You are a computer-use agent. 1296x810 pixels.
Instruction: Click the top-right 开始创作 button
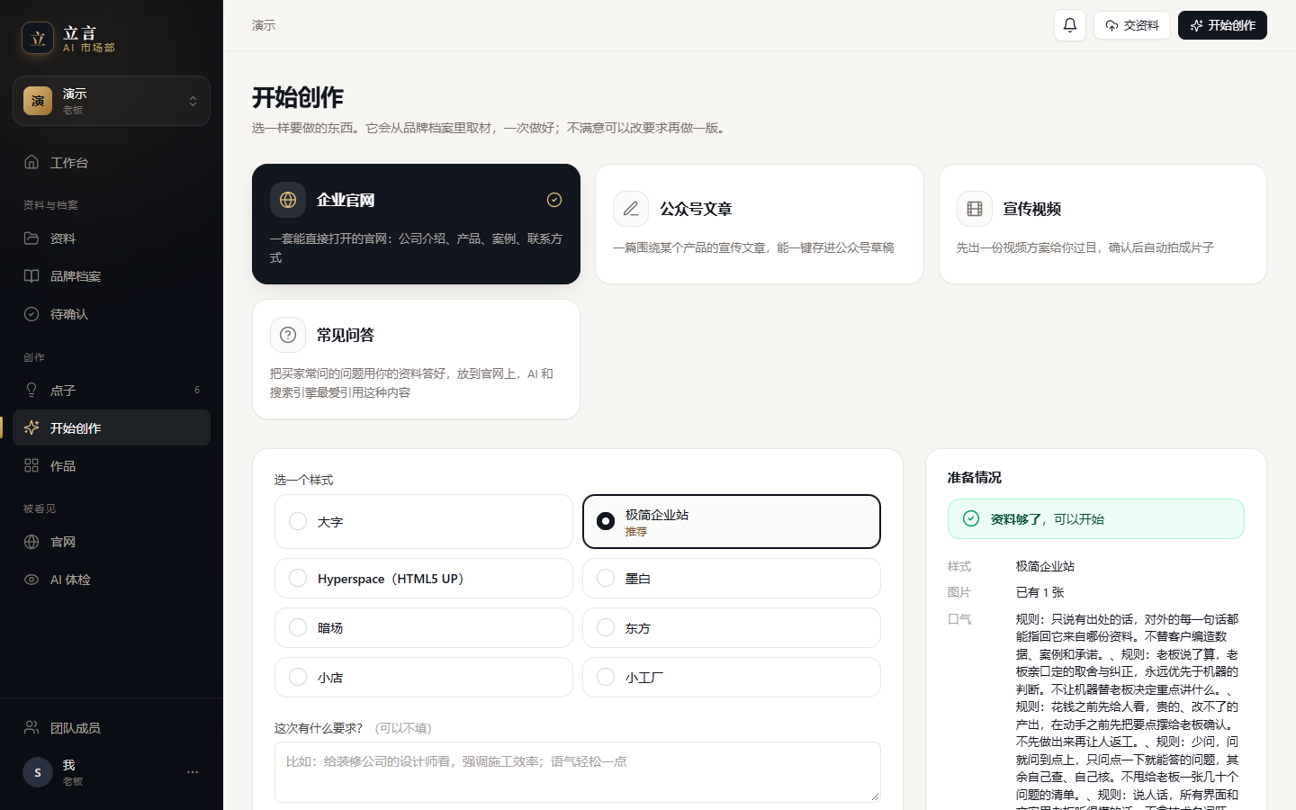tap(1222, 25)
